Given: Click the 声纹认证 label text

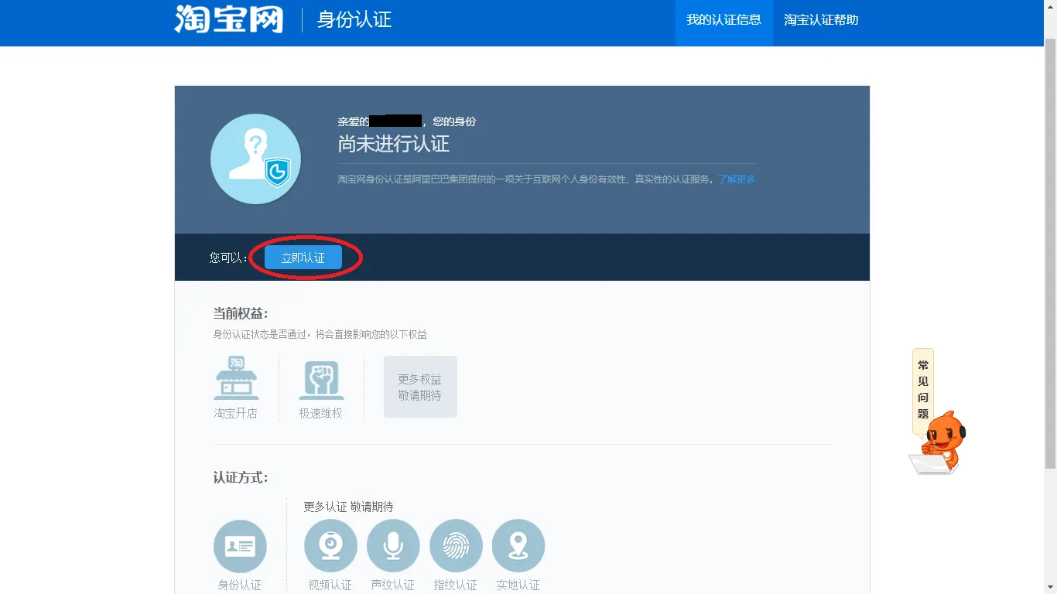Looking at the screenshot, I should (x=393, y=585).
